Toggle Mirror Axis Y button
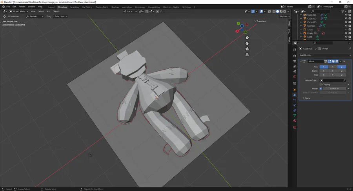The image size is (353, 191). 333,67
